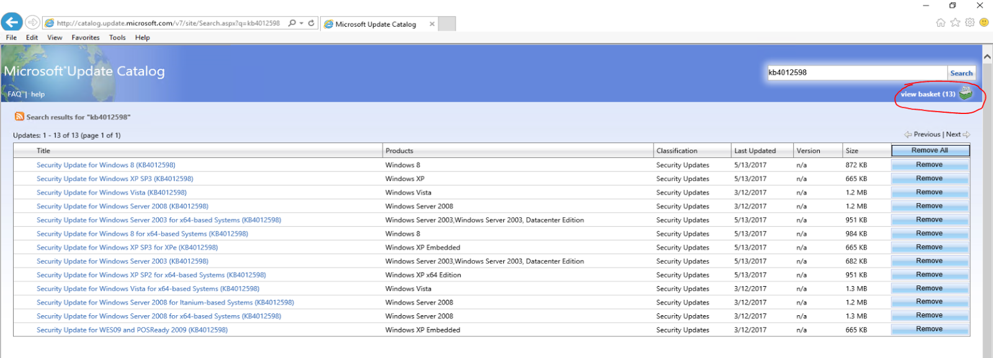
Task: Click the refresh icon in address bar
Action: click(x=311, y=23)
